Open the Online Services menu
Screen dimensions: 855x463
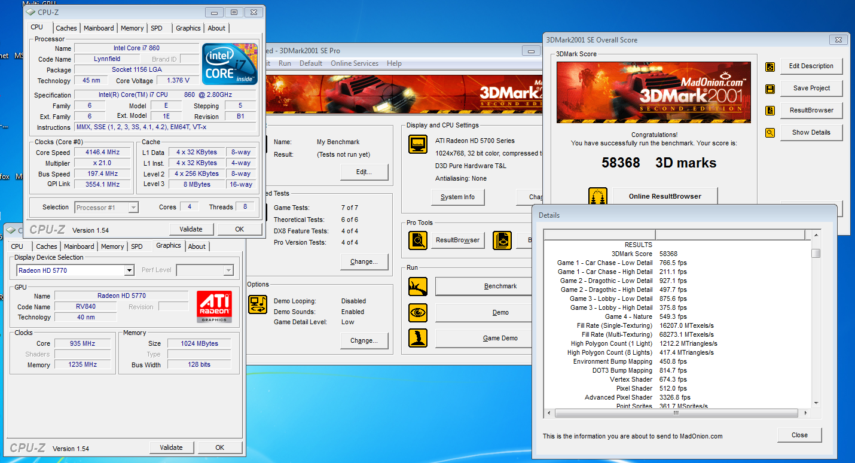click(x=355, y=63)
